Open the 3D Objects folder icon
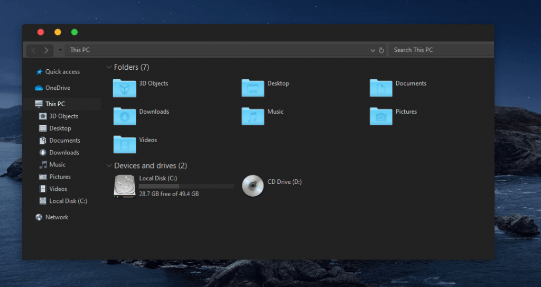541x287 pixels. click(124, 88)
